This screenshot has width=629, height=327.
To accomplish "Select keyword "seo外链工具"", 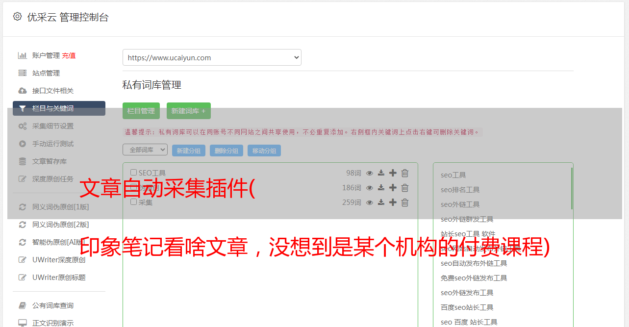I will (x=460, y=204).
